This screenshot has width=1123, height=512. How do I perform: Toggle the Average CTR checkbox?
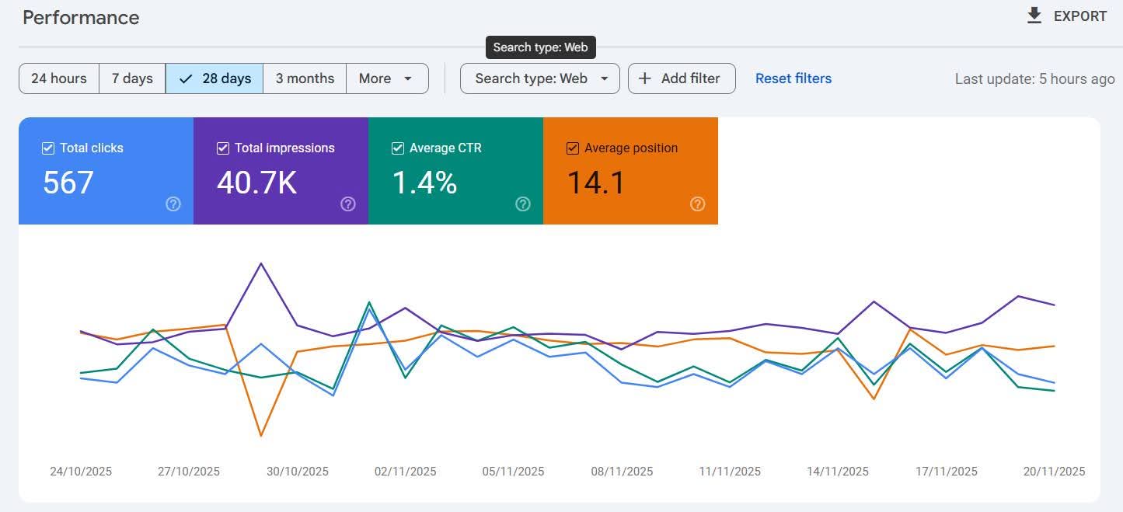pyautogui.click(x=398, y=148)
